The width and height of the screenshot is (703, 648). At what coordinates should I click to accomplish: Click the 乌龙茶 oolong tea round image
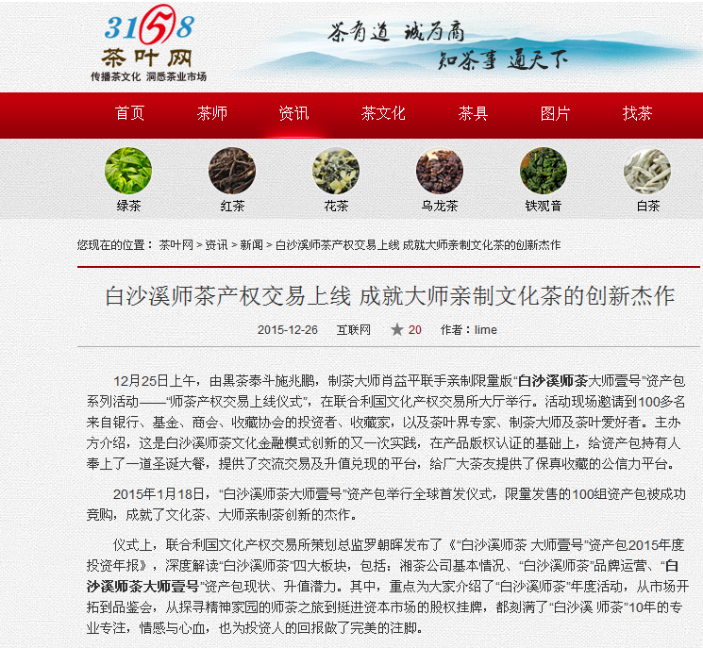coord(440,171)
